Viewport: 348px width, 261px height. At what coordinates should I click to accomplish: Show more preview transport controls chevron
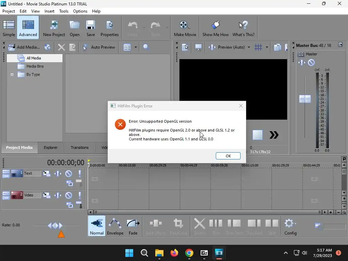pos(274,135)
